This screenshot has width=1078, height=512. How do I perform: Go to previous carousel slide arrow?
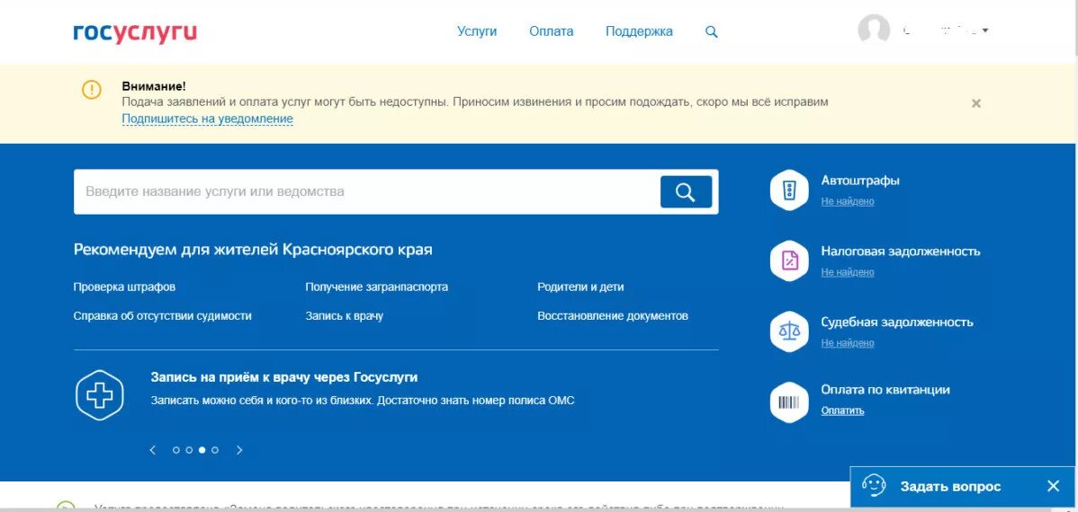153,450
